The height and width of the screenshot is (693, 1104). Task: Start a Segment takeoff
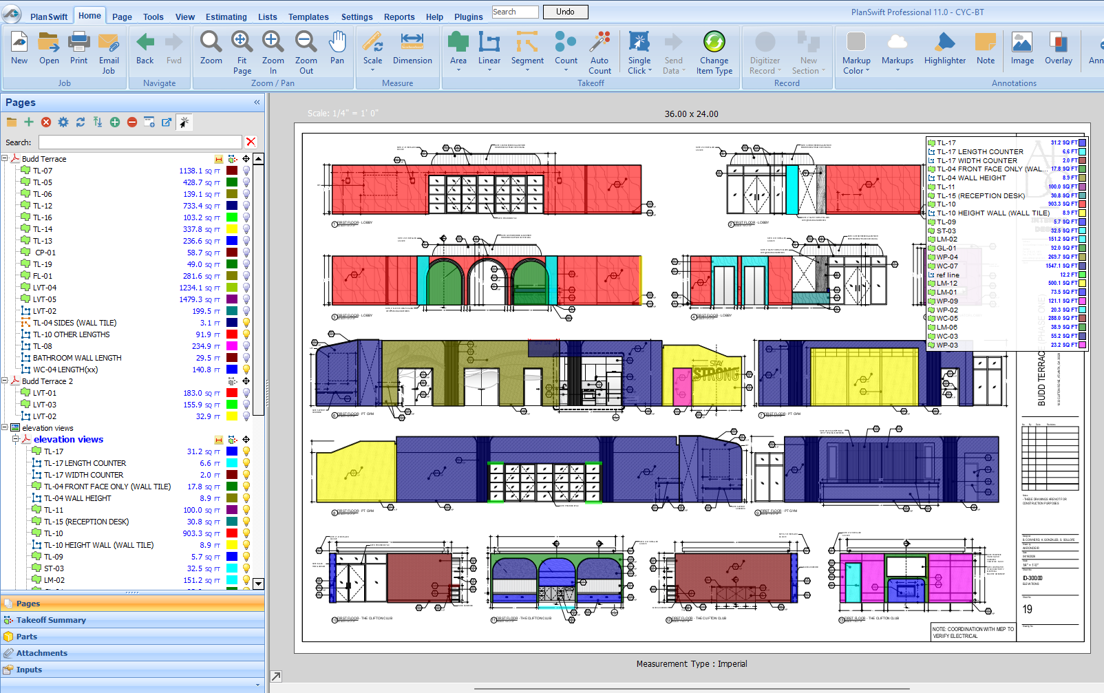(x=527, y=43)
